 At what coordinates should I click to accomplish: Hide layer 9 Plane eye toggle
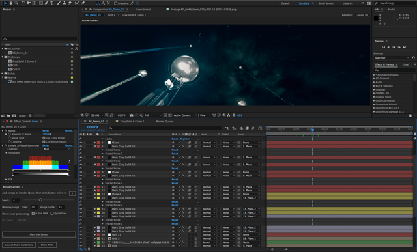point(81,172)
